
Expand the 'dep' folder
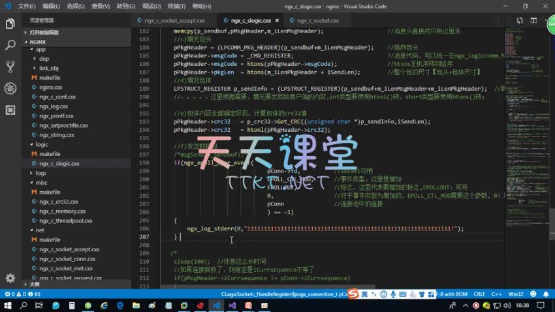coord(44,59)
